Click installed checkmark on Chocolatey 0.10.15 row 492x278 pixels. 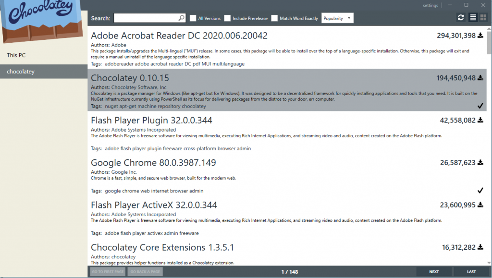click(x=480, y=106)
